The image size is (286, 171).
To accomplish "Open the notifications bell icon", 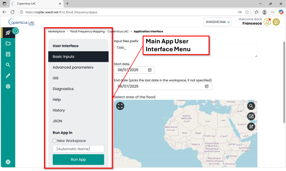I will 267,22.
